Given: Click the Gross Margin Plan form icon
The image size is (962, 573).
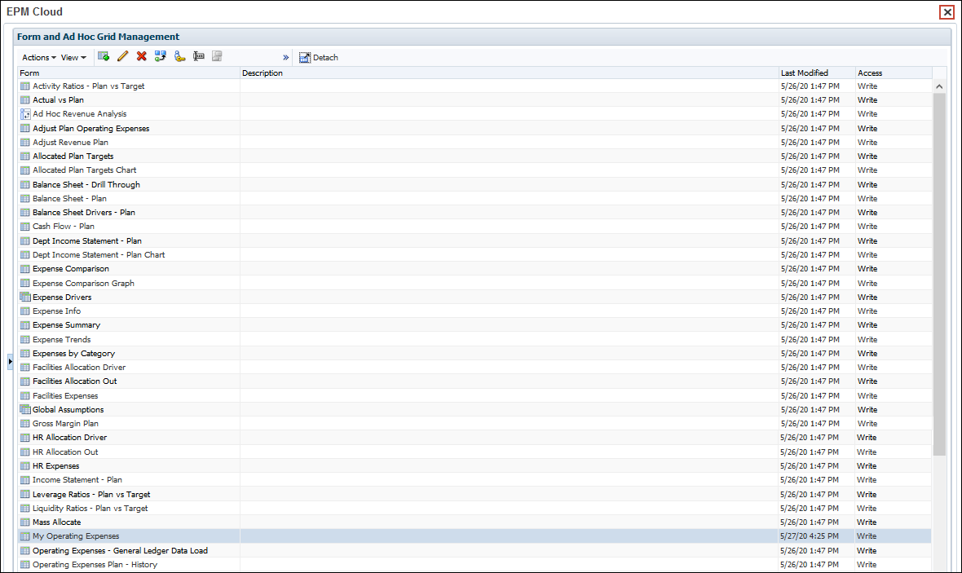Looking at the screenshot, I should click(x=25, y=423).
